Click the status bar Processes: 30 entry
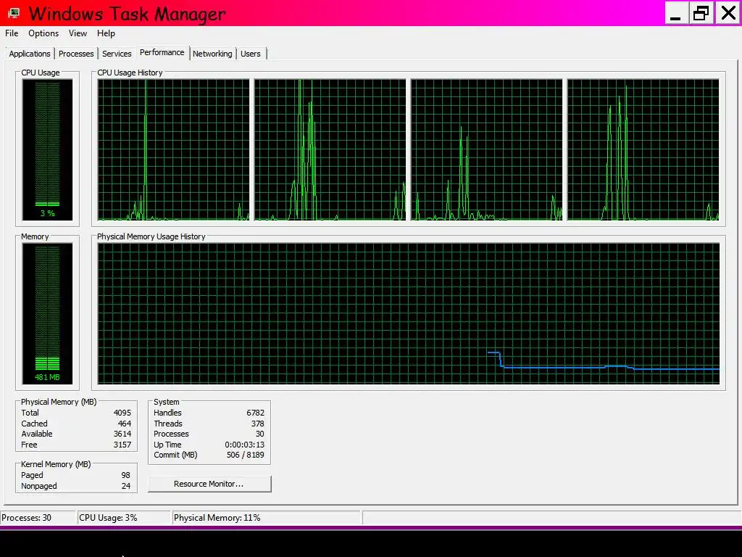The image size is (742, 557). point(38,518)
